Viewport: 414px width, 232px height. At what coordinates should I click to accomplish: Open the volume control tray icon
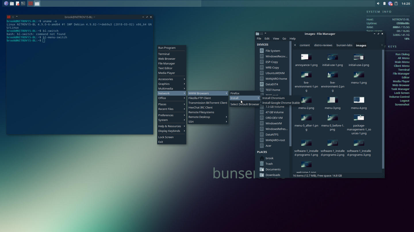coord(378,3)
